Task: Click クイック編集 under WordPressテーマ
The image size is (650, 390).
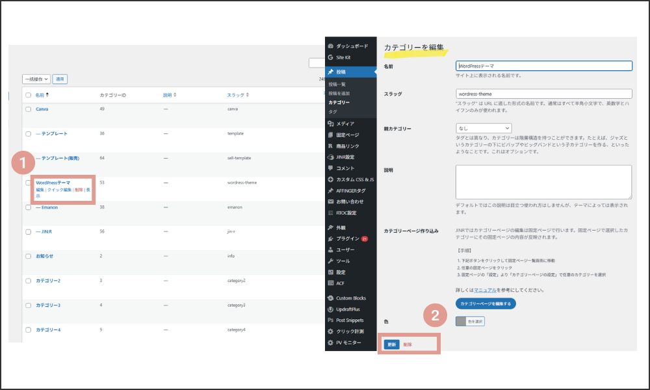Action: coord(59,190)
